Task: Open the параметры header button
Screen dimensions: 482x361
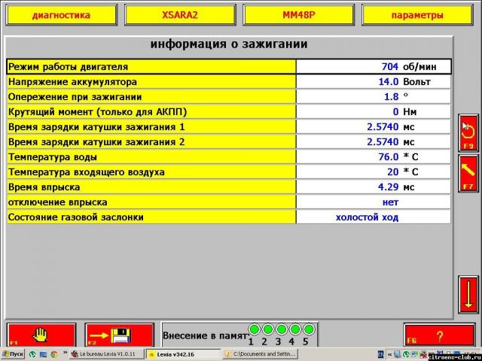Action: pos(417,15)
